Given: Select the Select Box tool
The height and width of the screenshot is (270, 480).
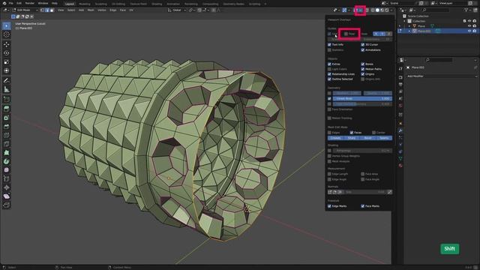Looking at the screenshot, I should [7, 25].
